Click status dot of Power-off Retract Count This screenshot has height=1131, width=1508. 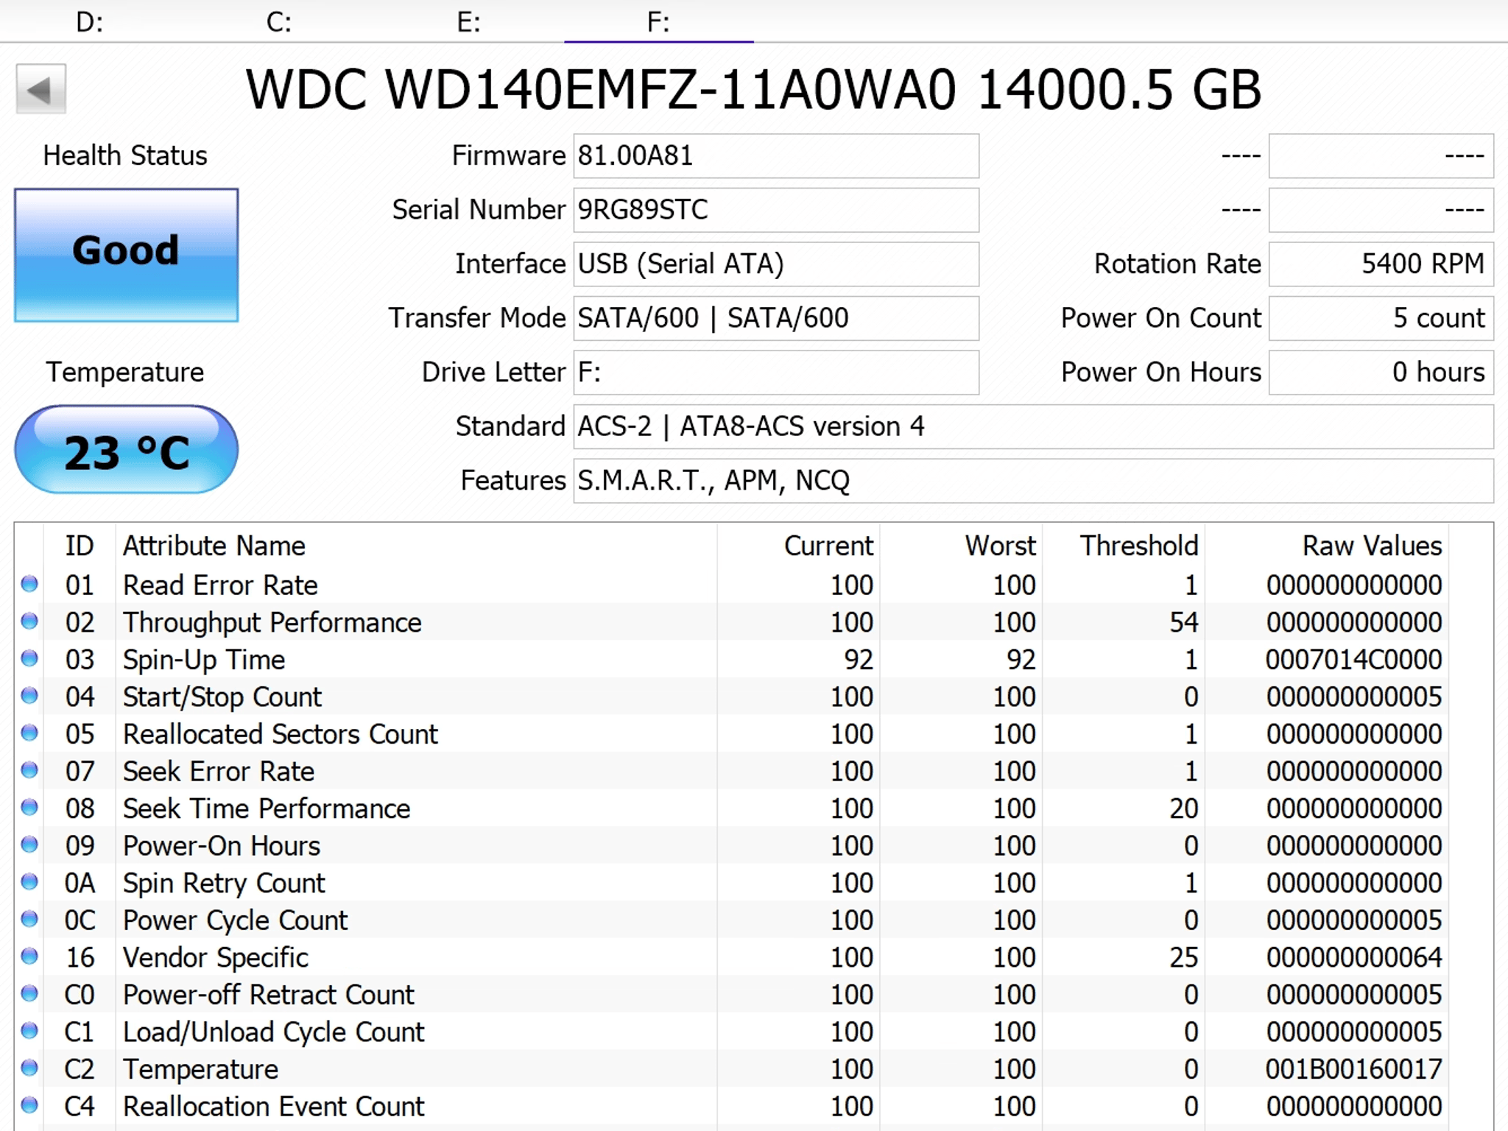[29, 994]
